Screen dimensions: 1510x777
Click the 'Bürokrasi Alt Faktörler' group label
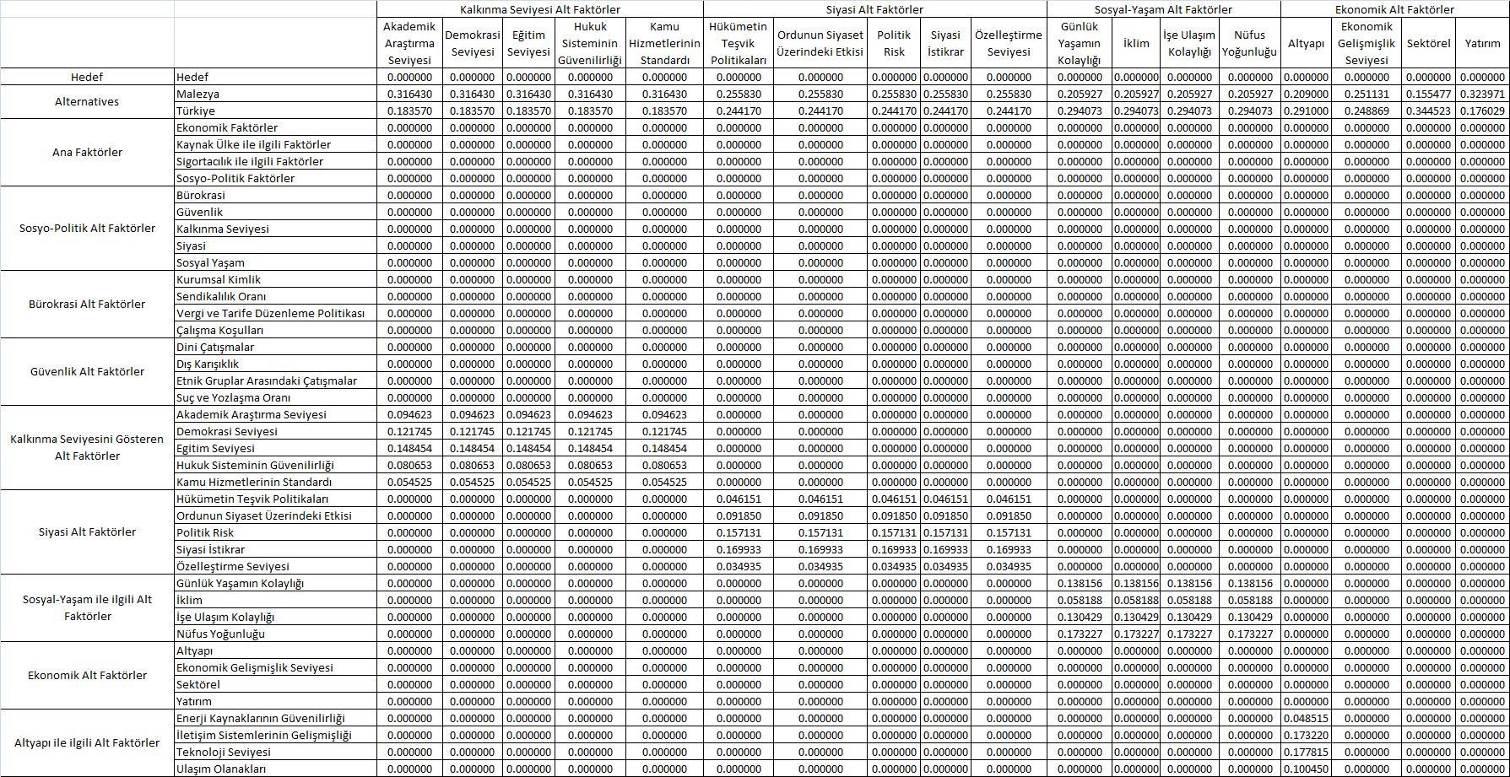pos(87,305)
